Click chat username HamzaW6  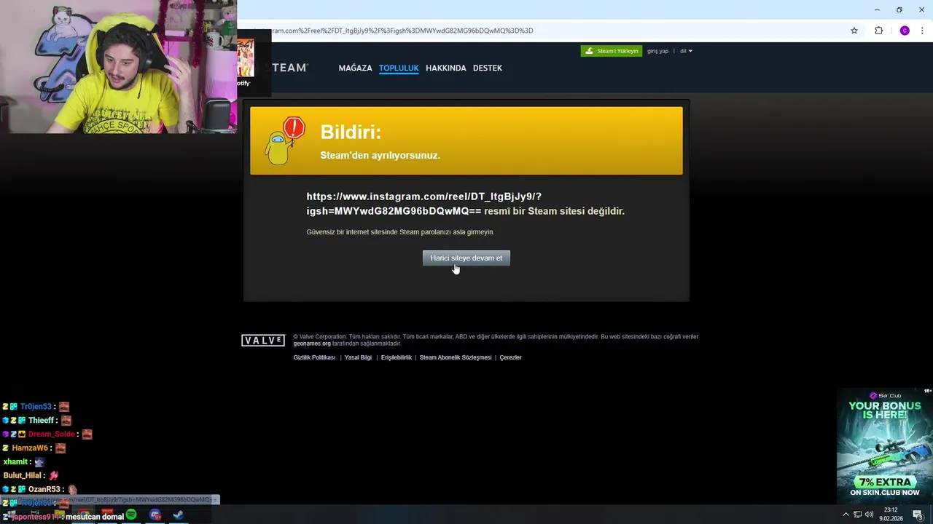pyautogui.click(x=30, y=448)
